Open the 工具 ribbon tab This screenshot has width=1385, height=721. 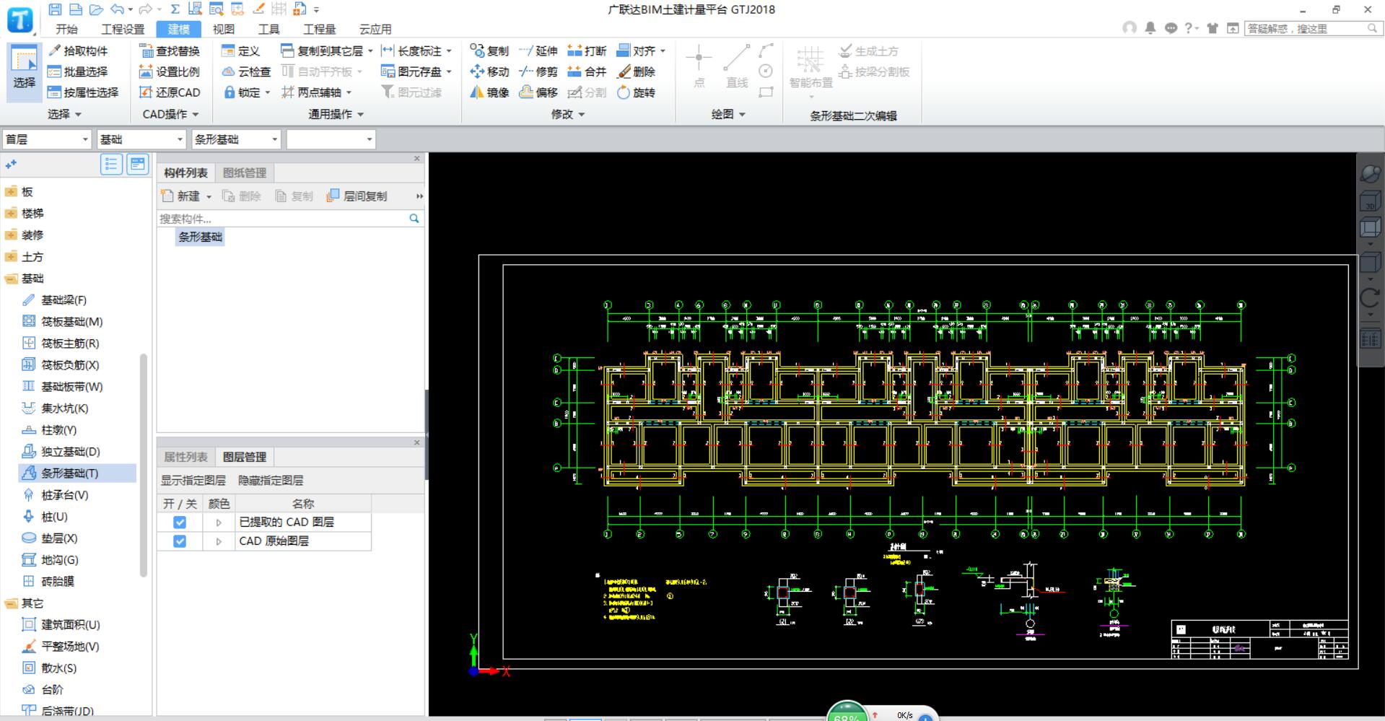[x=268, y=29]
